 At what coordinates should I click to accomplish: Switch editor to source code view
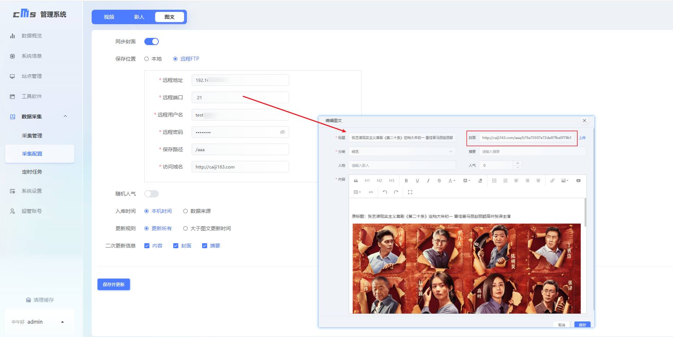point(371,192)
